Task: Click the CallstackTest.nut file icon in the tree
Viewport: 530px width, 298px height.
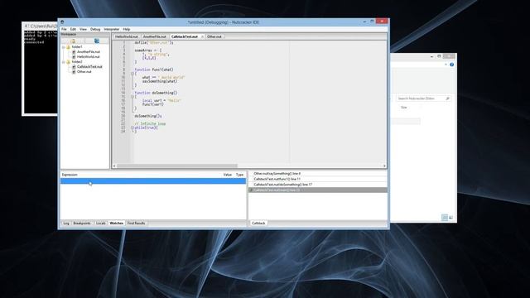Action: (x=74, y=67)
